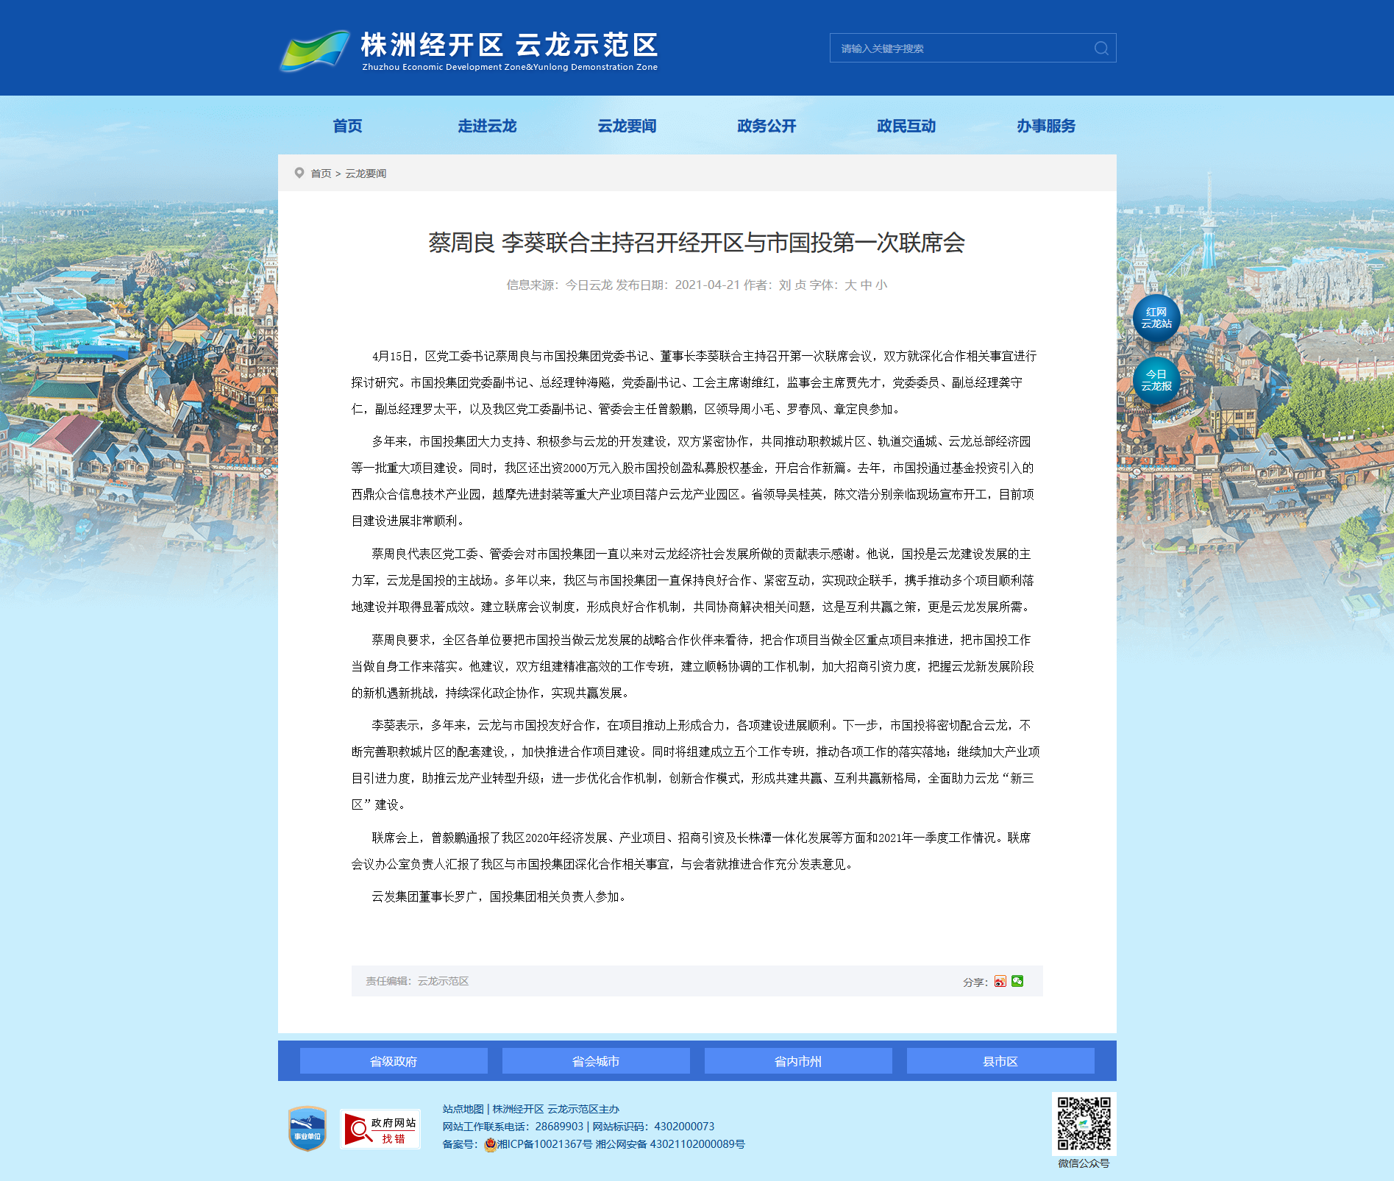
Task: Click 首页 in the breadcrumb
Action: [x=321, y=174]
